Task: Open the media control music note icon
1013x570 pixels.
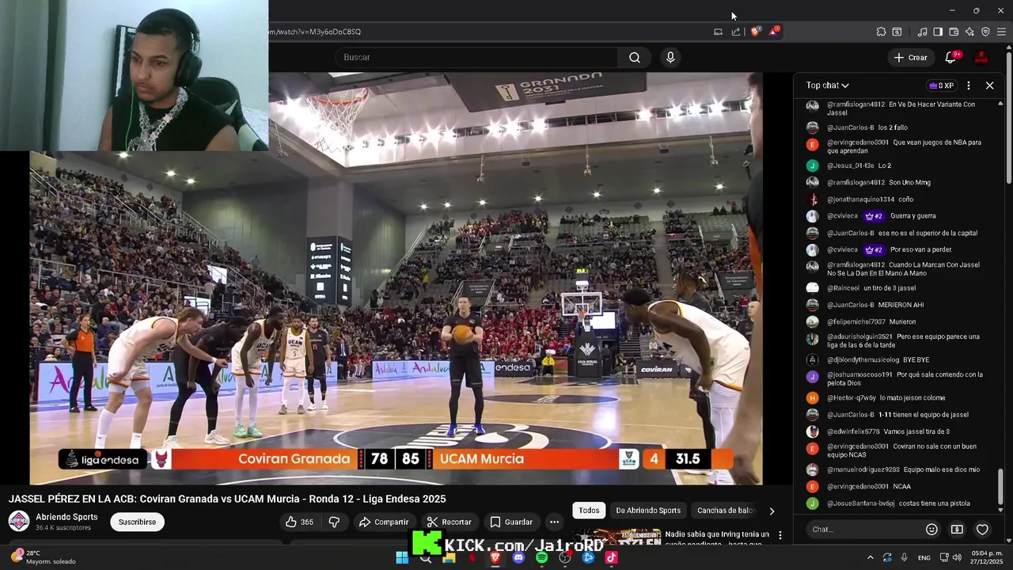Action: click(922, 32)
